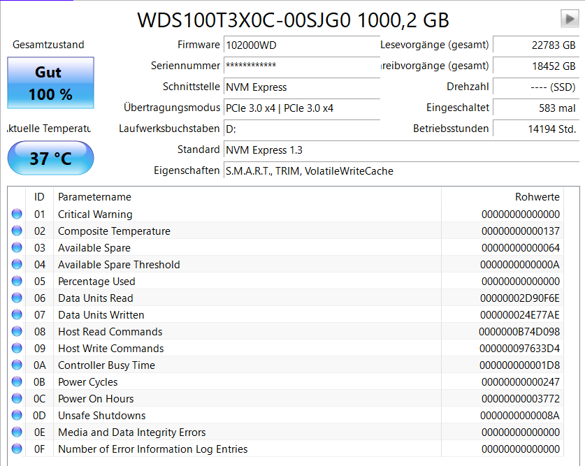Click raw value 0000000003772

coord(521,399)
